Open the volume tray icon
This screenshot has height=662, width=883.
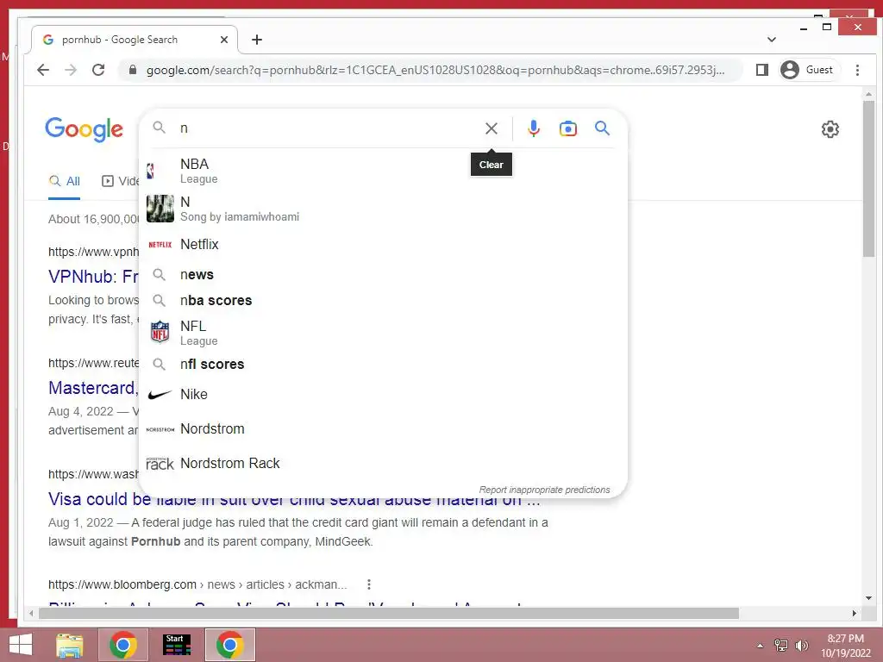[801, 646]
